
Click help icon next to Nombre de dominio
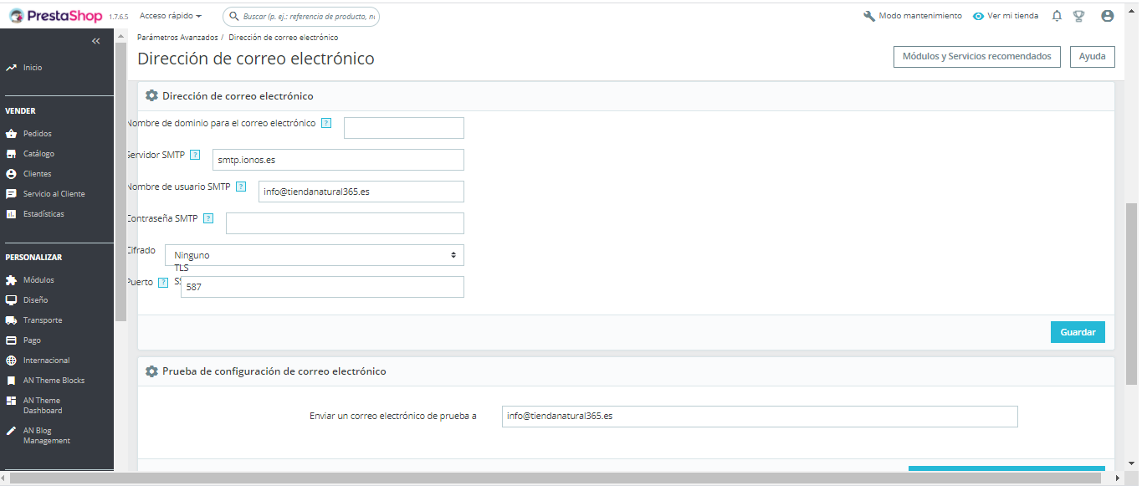pyautogui.click(x=326, y=123)
